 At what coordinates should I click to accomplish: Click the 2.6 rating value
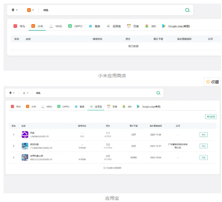coord(108,156)
